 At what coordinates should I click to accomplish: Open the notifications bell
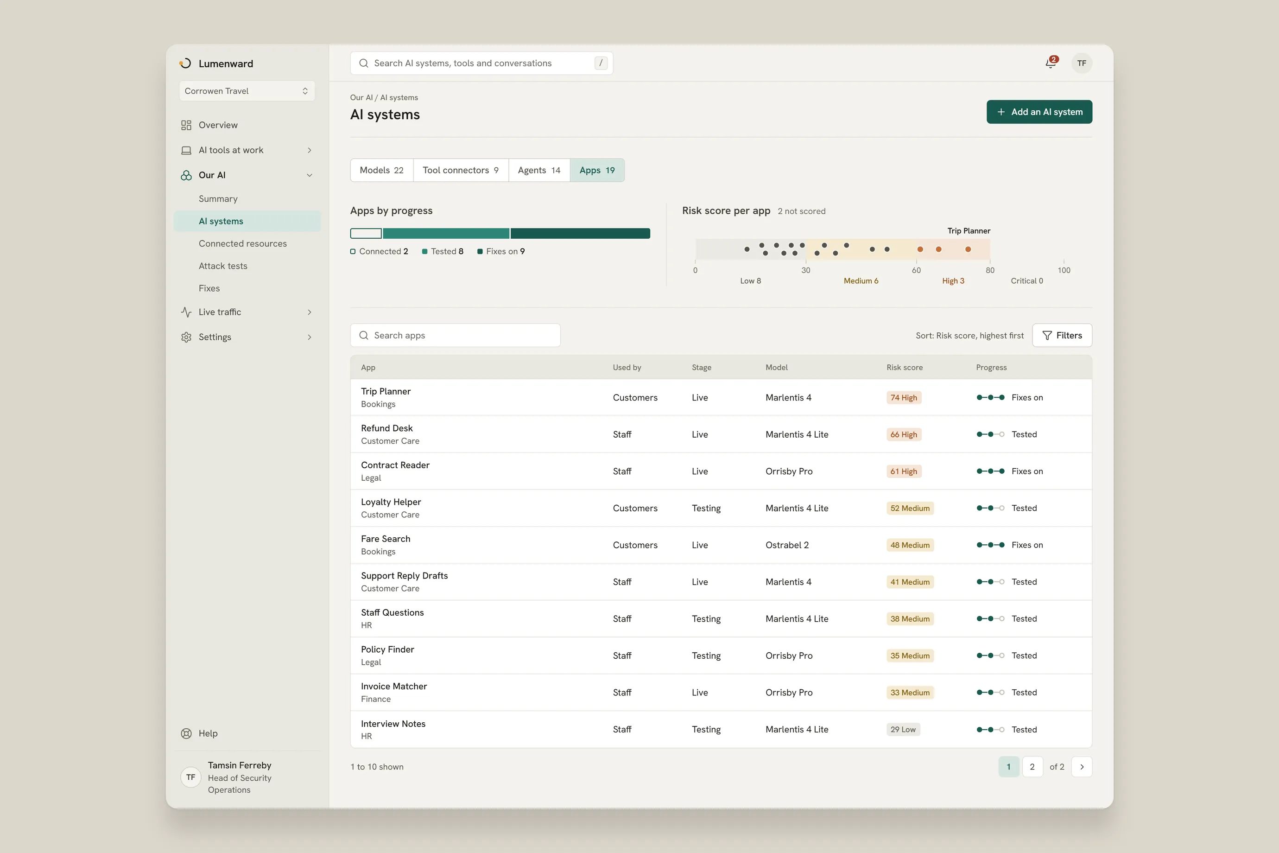click(1051, 63)
